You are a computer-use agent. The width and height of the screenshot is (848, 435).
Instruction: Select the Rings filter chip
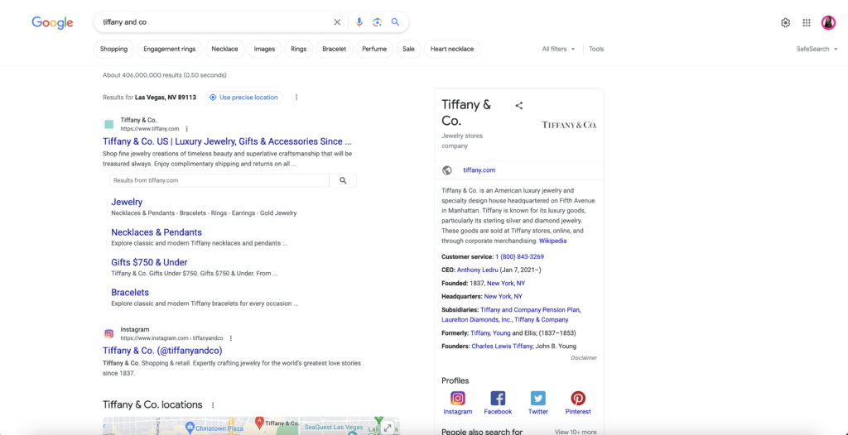click(298, 49)
